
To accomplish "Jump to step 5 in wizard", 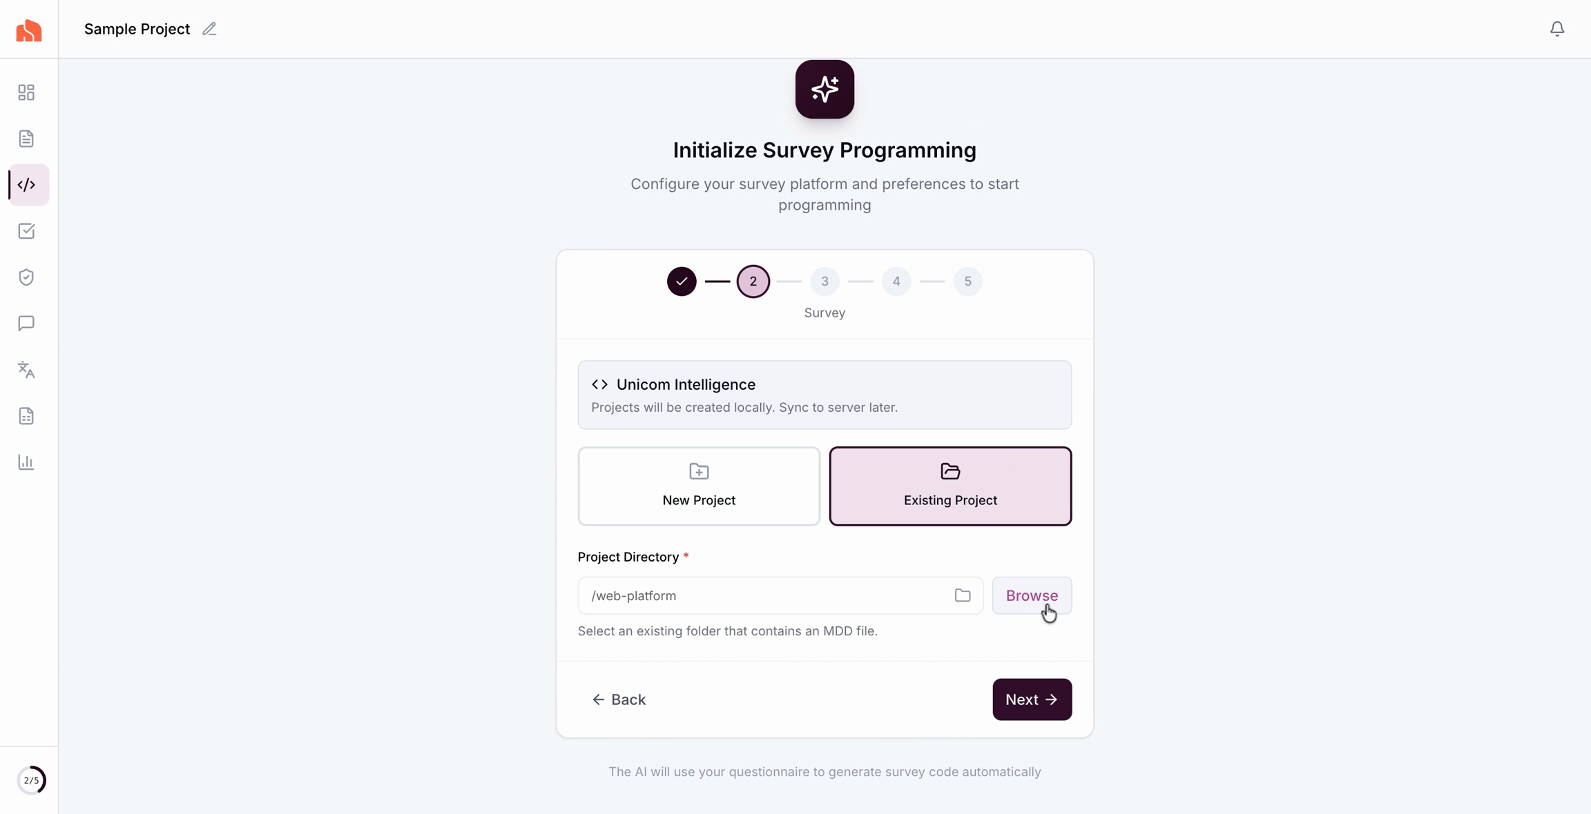I will coord(967,281).
